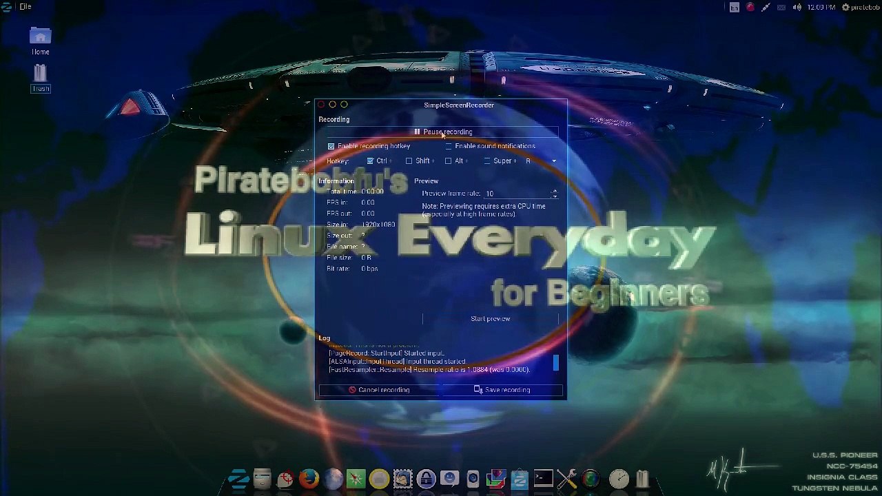Open the Trash desktop icon

pyautogui.click(x=40, y=78)
